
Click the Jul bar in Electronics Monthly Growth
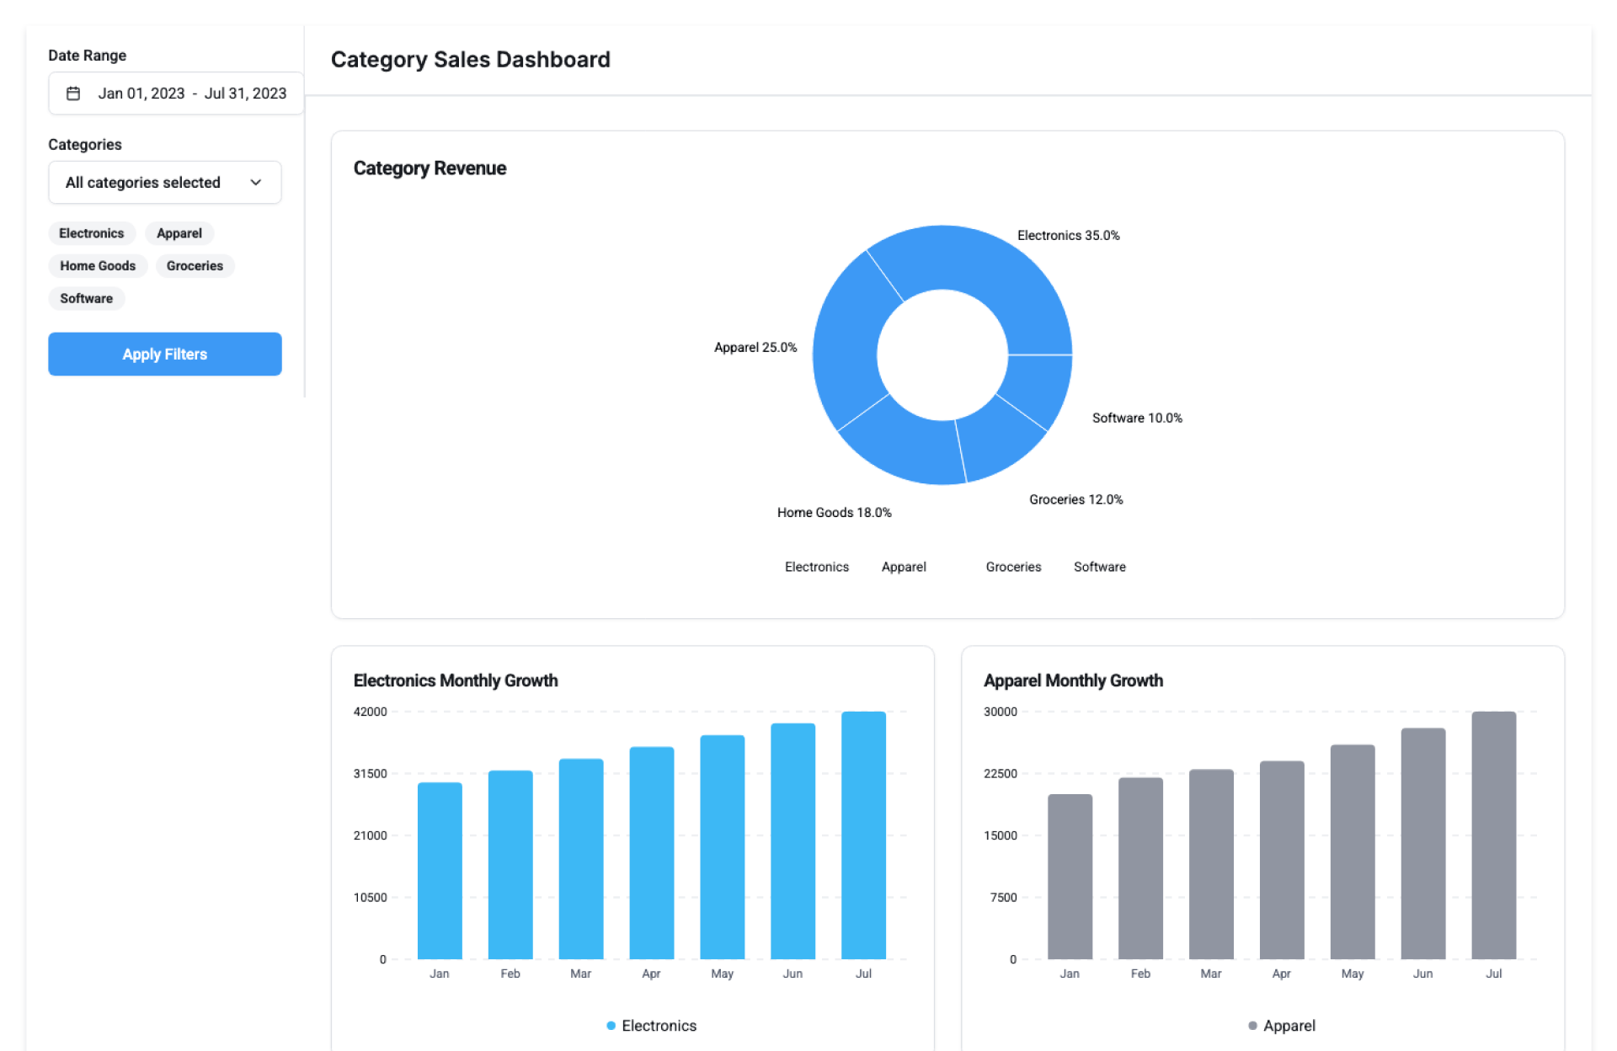click(863, 835)
